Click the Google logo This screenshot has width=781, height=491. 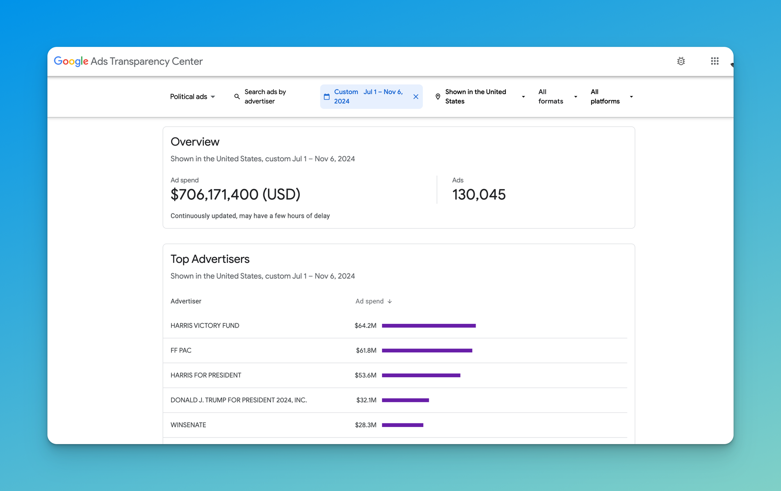(x=71, y=61)
